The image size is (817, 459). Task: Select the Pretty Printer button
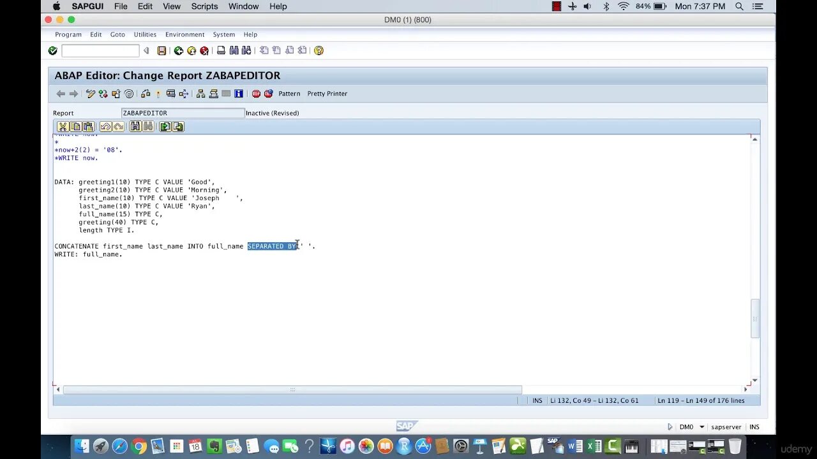point(327,94)
